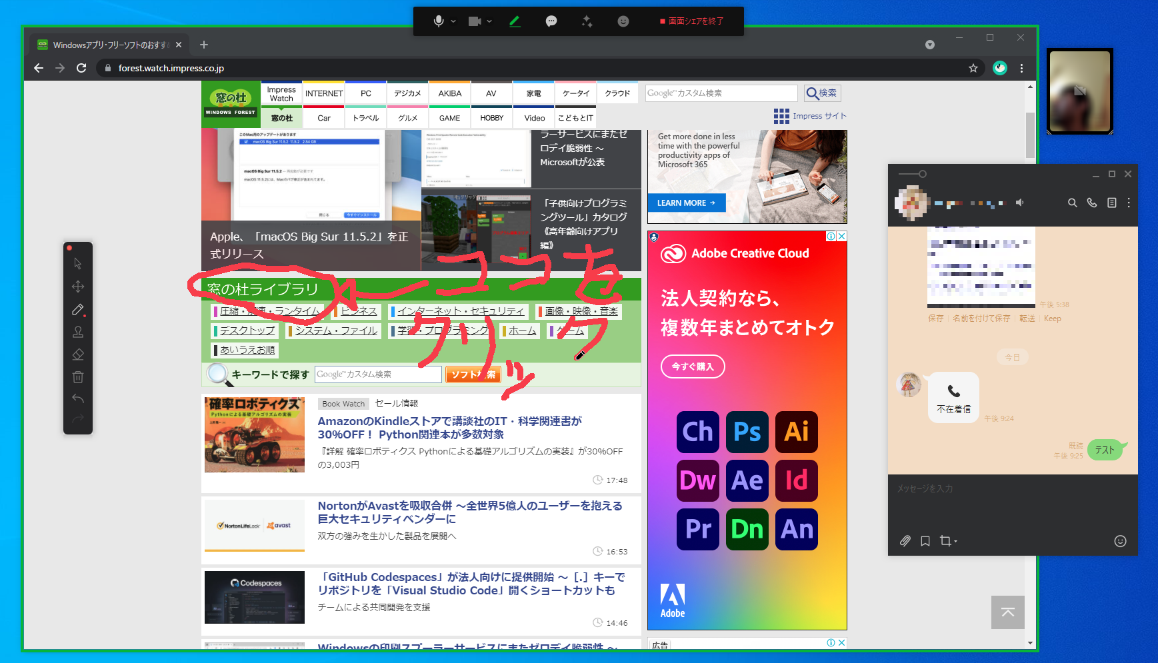Open the Chrome three-dot menu
This screenshot has height=663, width=1158.
(1021, 68)
